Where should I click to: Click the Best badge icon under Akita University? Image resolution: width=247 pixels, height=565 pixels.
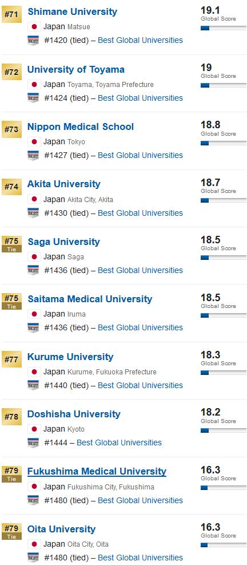(x=33, y=213)
